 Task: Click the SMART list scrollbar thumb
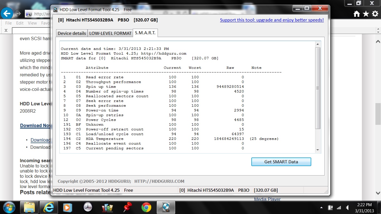pyautogui.click(x=318, y=88)
